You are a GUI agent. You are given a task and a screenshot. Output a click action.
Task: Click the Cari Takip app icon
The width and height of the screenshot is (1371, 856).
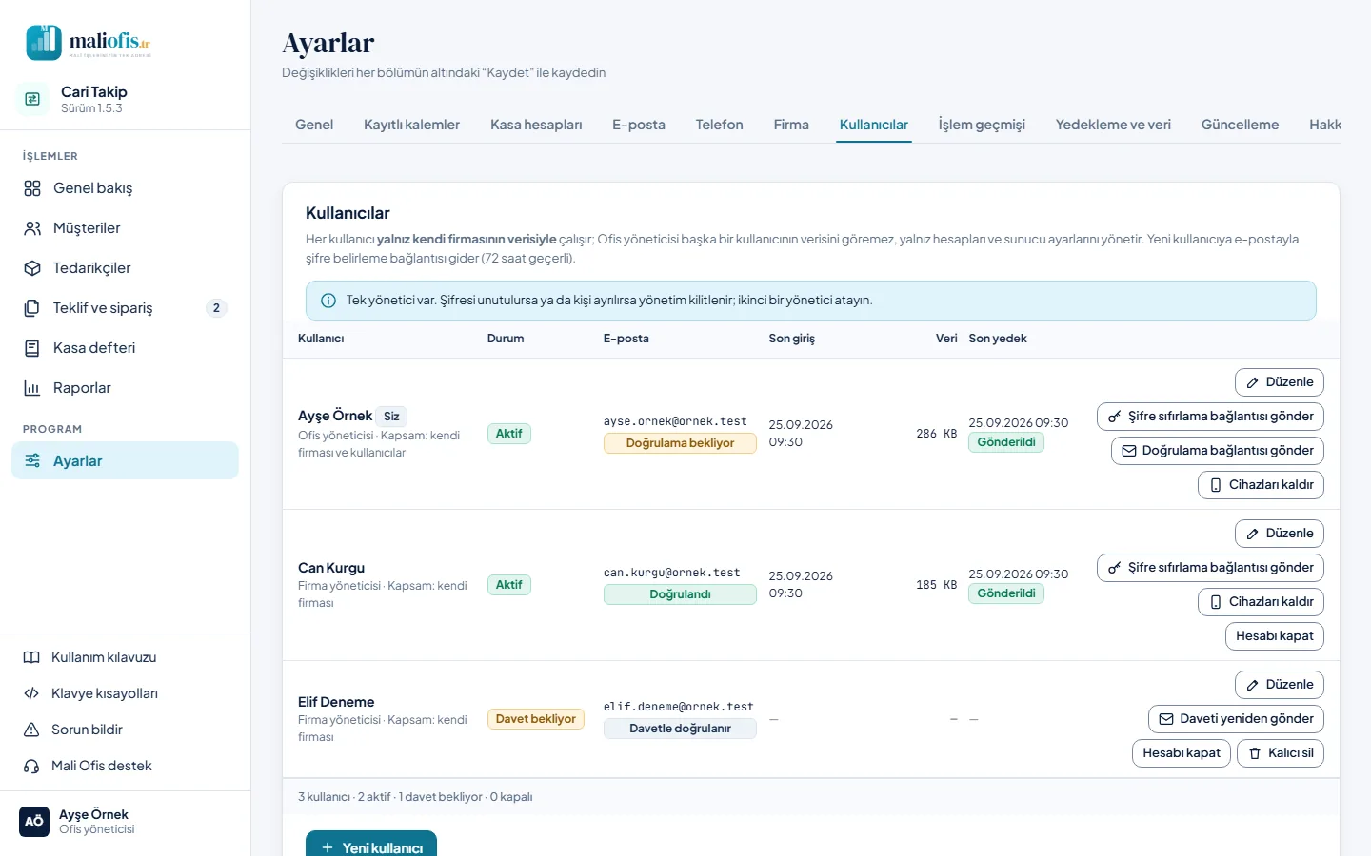[32, 99]
